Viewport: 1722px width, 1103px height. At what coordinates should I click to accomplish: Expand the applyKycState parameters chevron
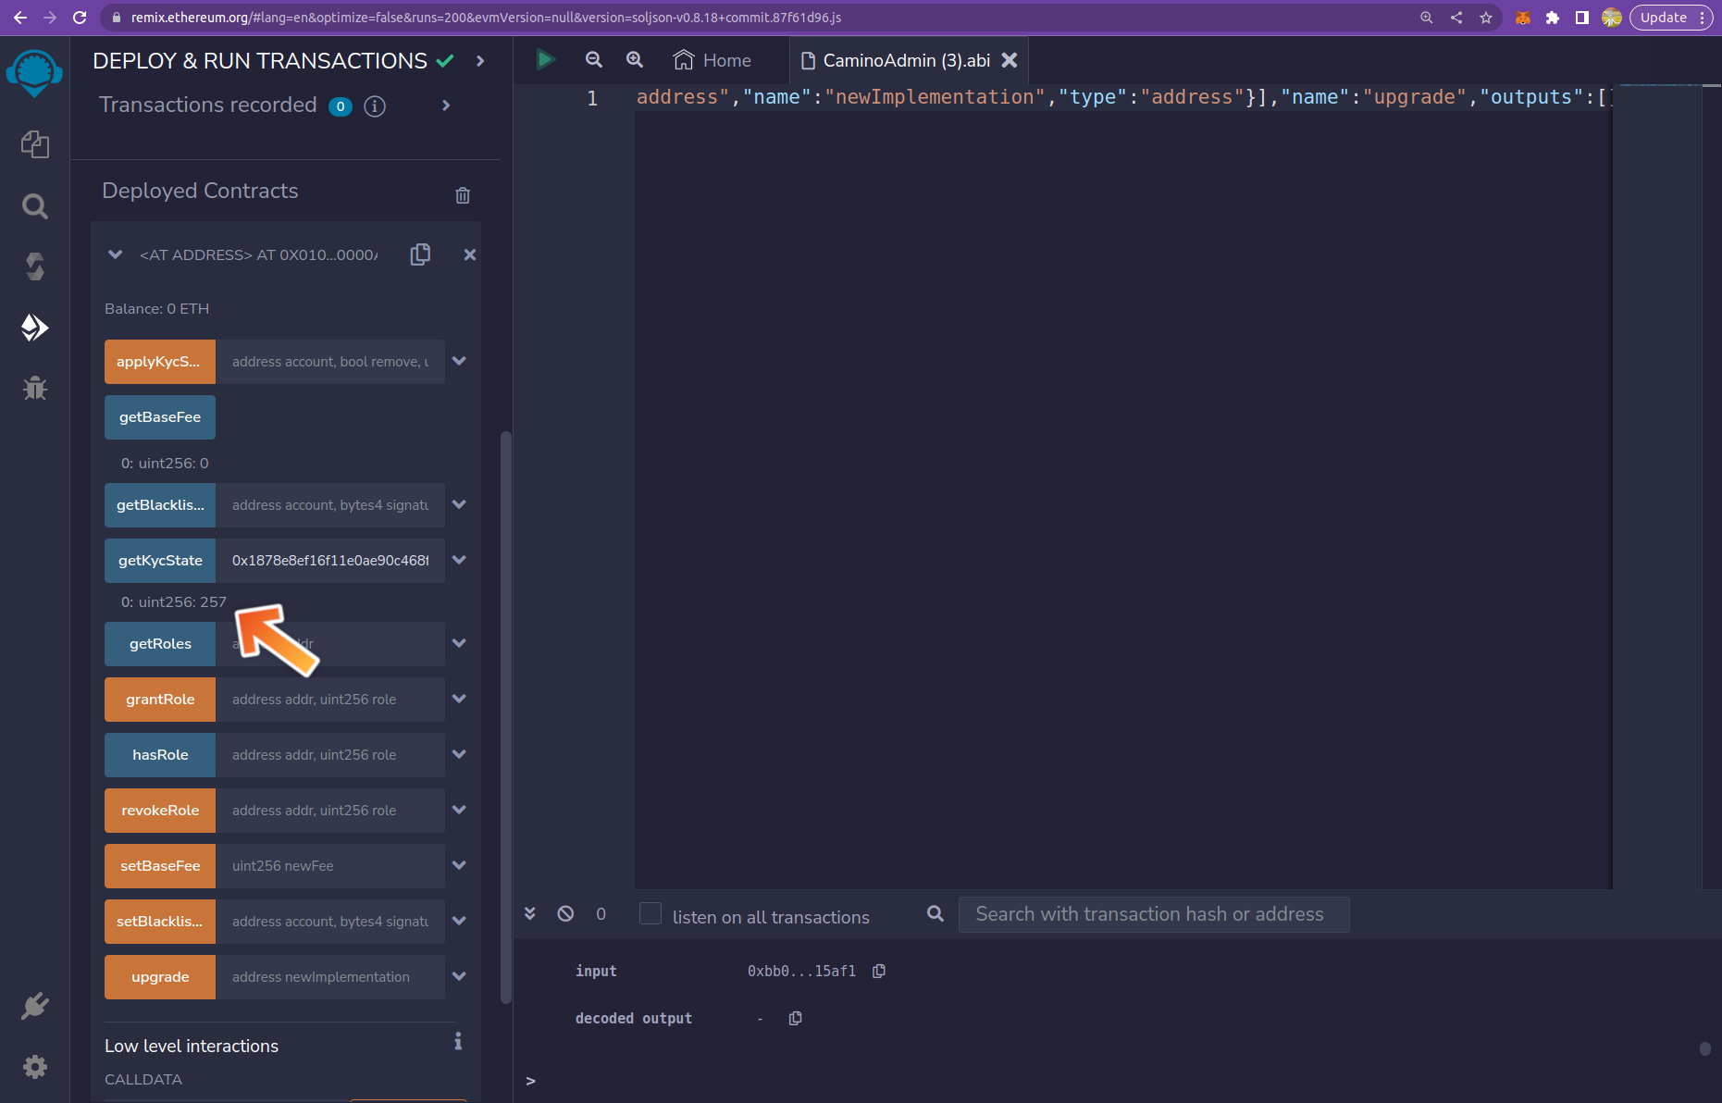(459, 362)
